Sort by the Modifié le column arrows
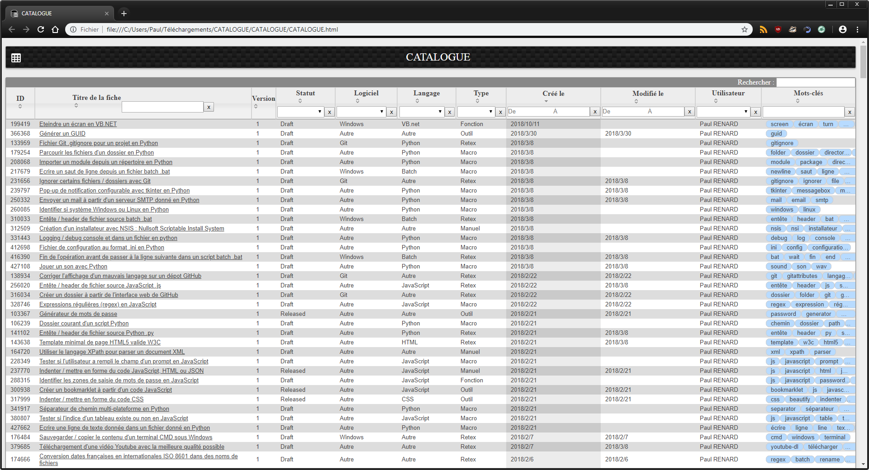 (x=636, y=101)
